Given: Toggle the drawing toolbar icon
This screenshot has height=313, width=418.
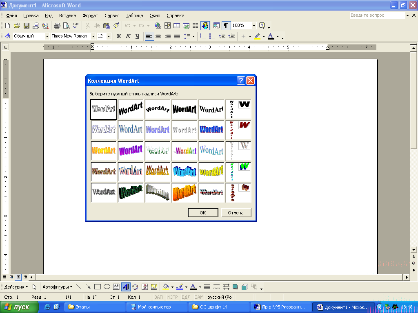Looking at the screenshot, I should [x=205, y=26].
